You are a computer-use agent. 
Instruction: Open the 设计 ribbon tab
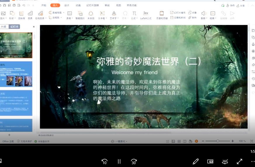point(67,5)
